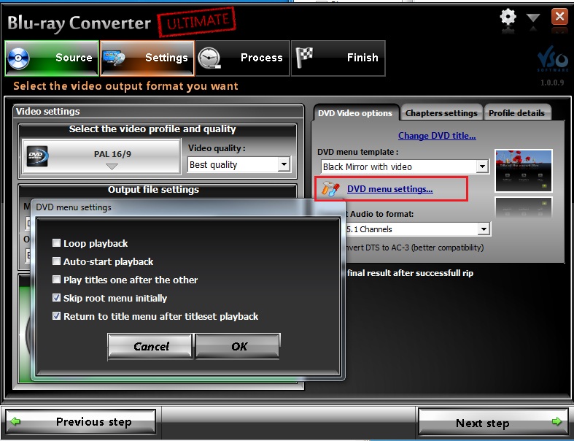Click the clock icon on the Process step
Image resolution: width=574 pixels, height=441 pixels.
[209, 58]
